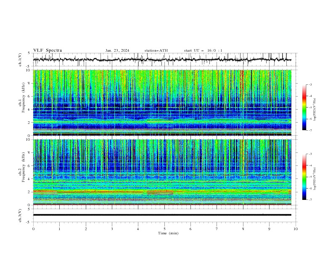
Task: Click the 'ch.3(V)' axis label
Action: pos(20,215)
